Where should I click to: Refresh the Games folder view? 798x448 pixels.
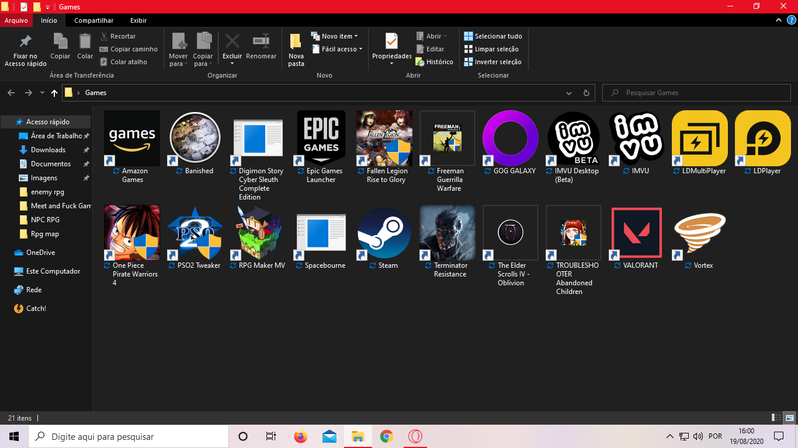[587, 93]
